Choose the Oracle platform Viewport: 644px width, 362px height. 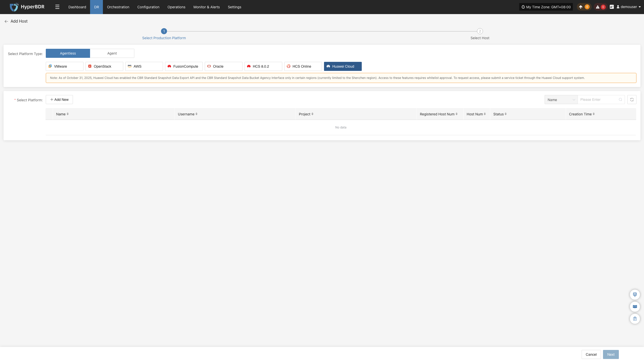[224, 66]
